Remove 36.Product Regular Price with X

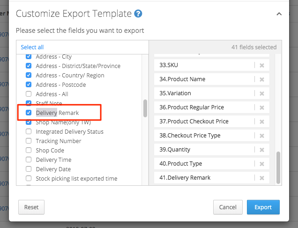click(262, 107)
